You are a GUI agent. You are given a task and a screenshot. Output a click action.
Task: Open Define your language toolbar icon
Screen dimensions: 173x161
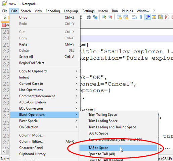(x=154, y=17)
